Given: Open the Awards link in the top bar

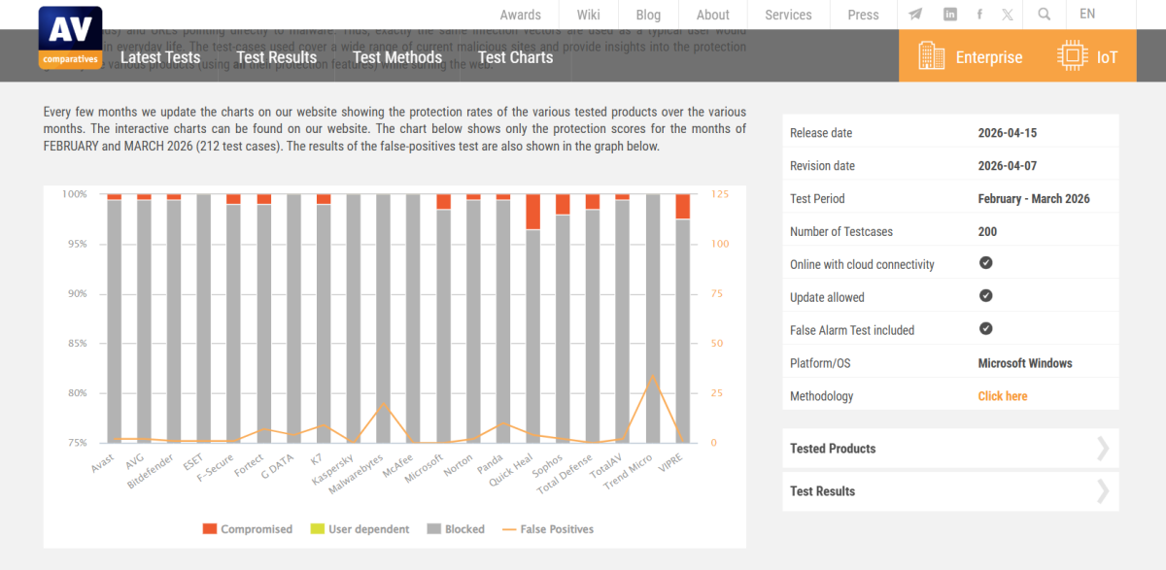Looking at the screenshot, I should (520, 15).
